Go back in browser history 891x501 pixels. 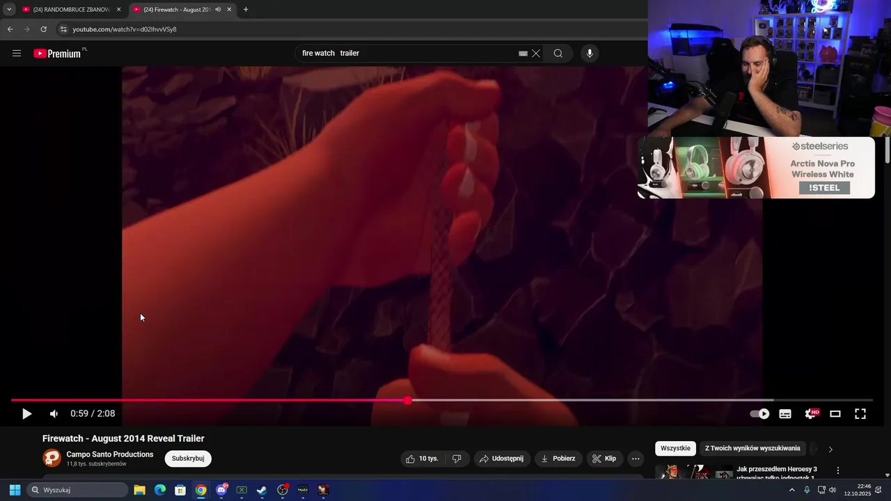[x=10, y=29]
